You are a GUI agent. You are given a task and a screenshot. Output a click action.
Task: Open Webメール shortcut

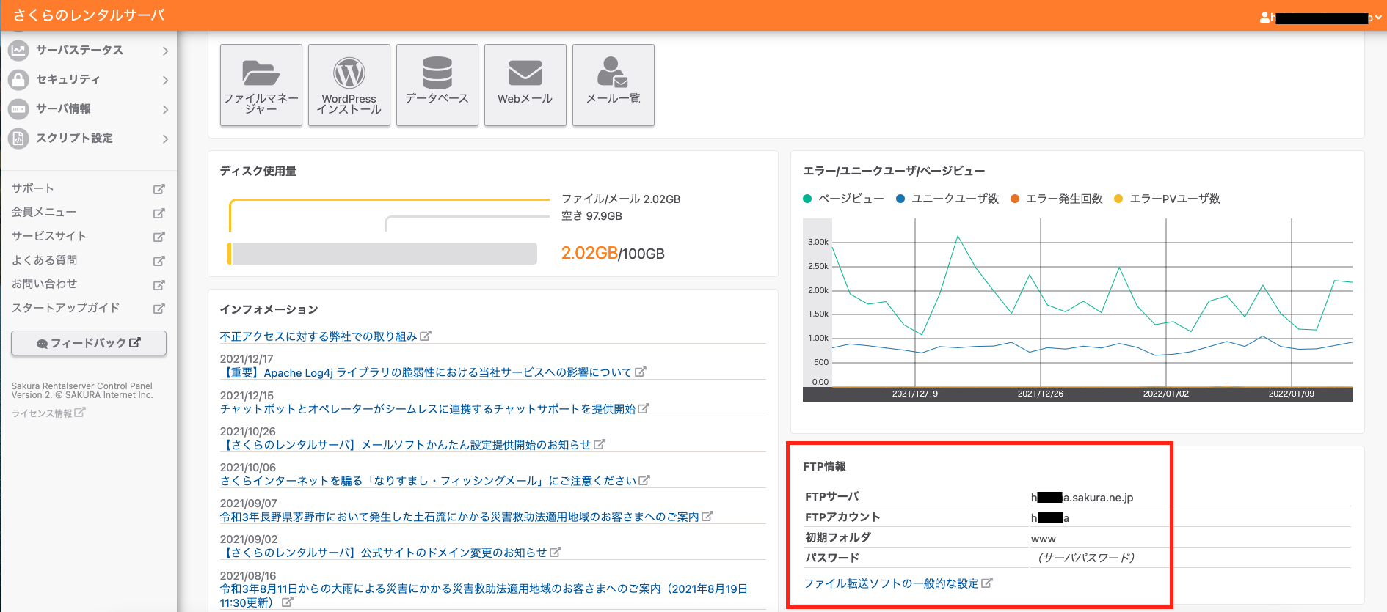pyautogui.click(x=525, y=85)
